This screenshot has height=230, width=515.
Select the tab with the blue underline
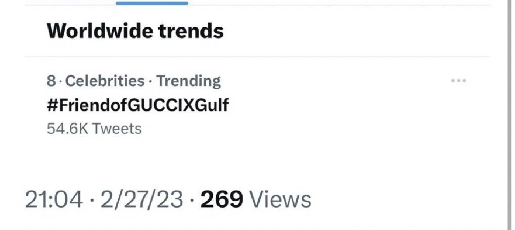pos(152,3)
